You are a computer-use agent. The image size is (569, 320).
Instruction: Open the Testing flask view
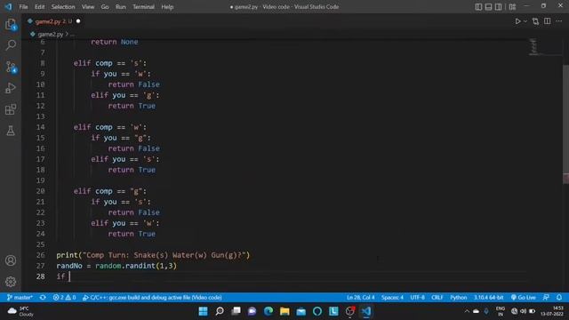[11, 131]
